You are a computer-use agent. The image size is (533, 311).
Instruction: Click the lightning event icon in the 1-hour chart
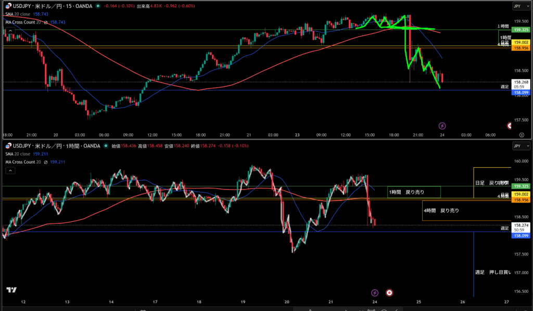pos(375,293)
